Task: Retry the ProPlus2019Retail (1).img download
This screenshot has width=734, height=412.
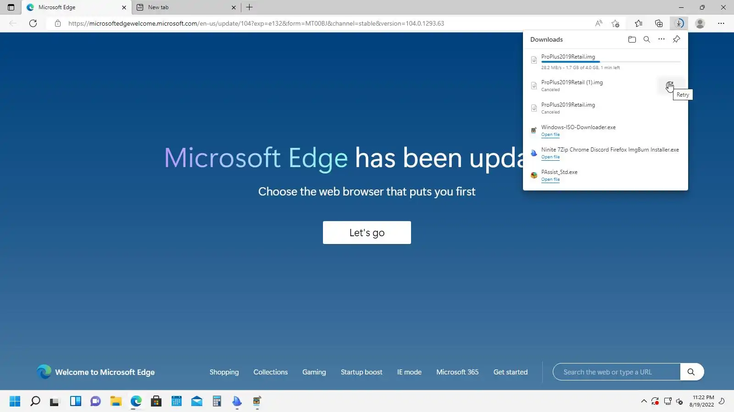Action: (x=670, y=85)
